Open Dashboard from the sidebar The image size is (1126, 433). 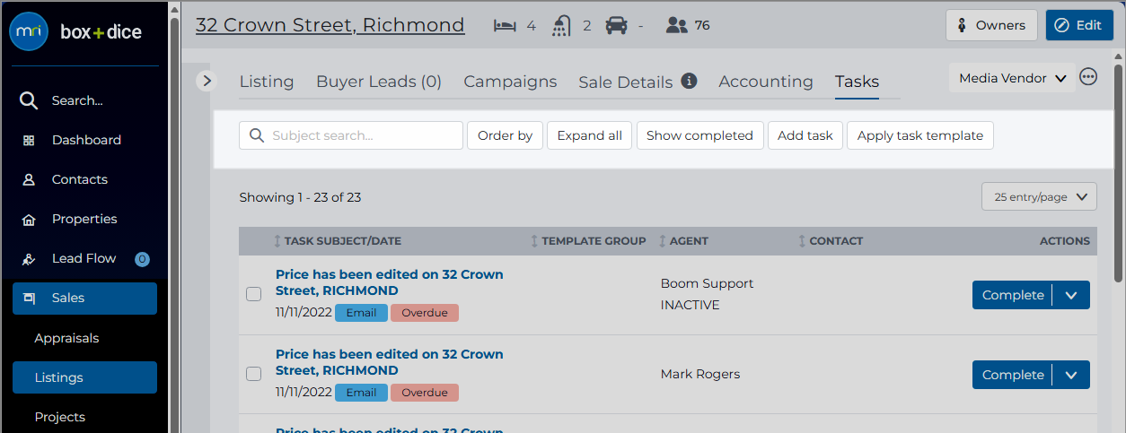click(x=85, y=140)
